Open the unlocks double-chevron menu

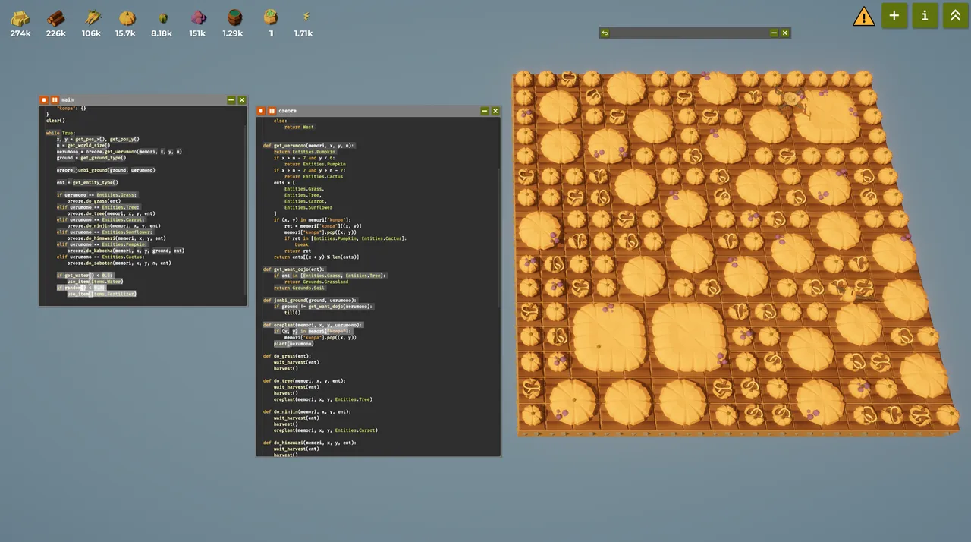point(955,16)
